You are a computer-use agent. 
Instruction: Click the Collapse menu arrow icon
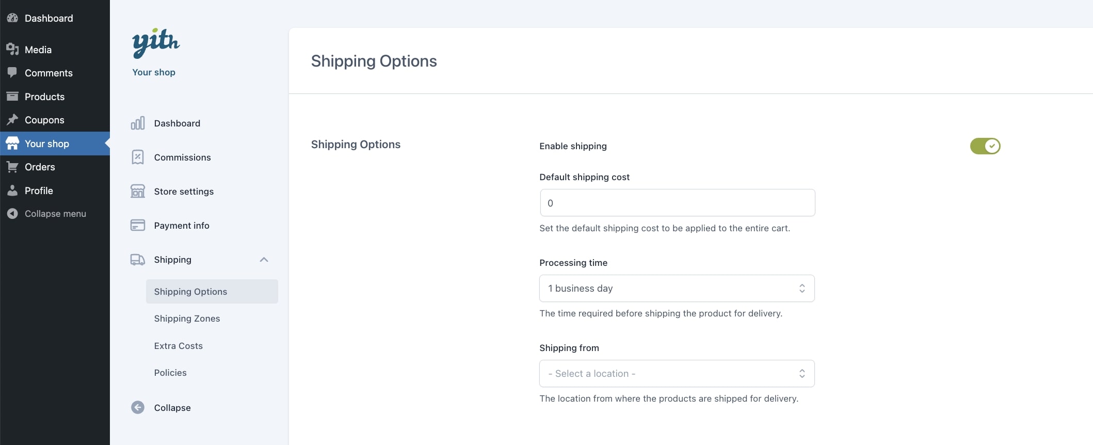pos(12,214)
